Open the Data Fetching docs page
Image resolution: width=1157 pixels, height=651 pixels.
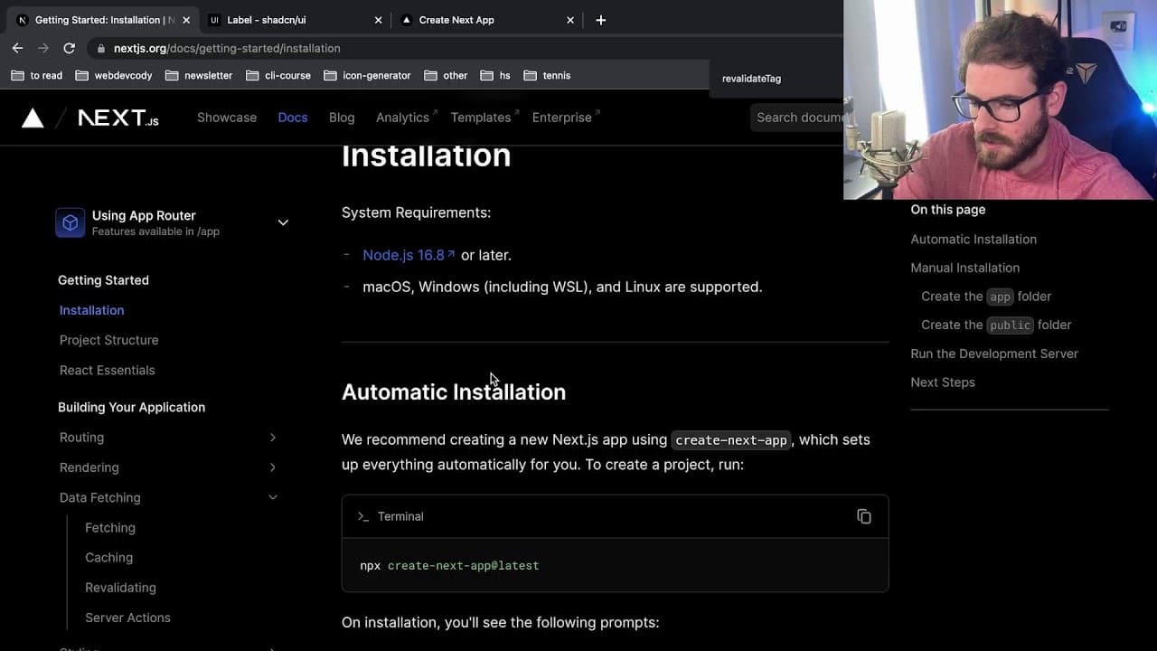99,497
